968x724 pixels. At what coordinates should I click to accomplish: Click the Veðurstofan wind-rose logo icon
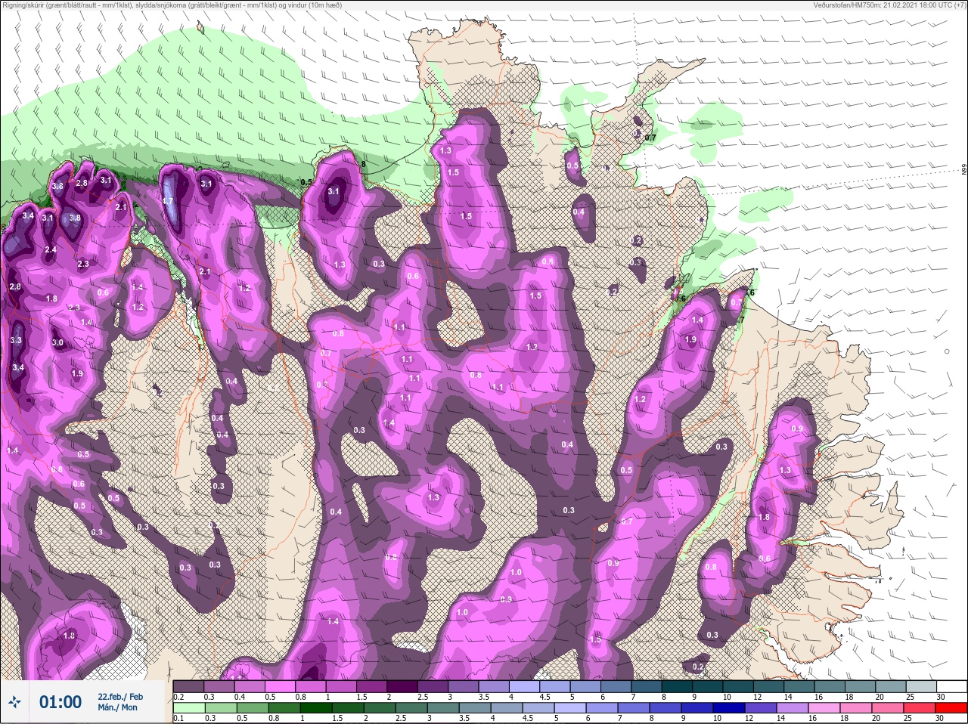(x=16, y=702)
